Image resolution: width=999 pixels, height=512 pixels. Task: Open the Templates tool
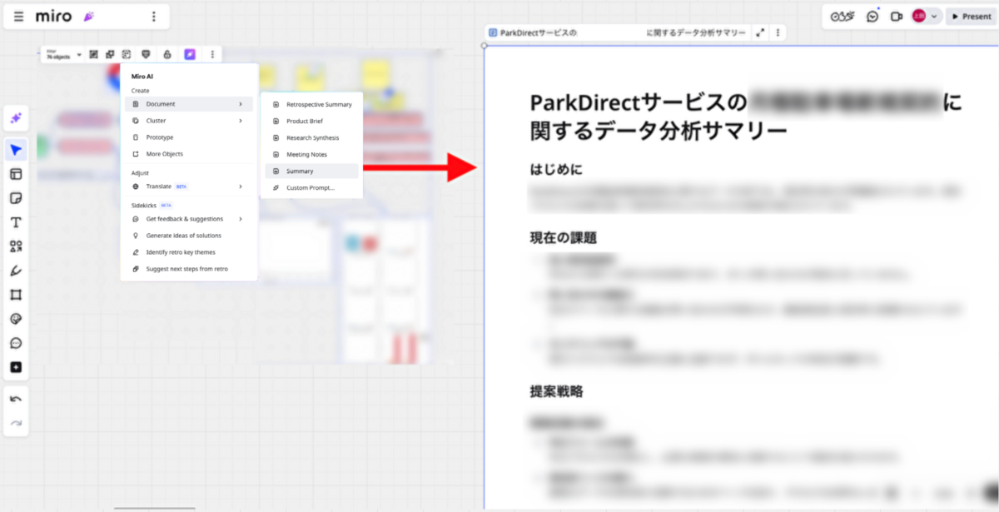[16, 174]
